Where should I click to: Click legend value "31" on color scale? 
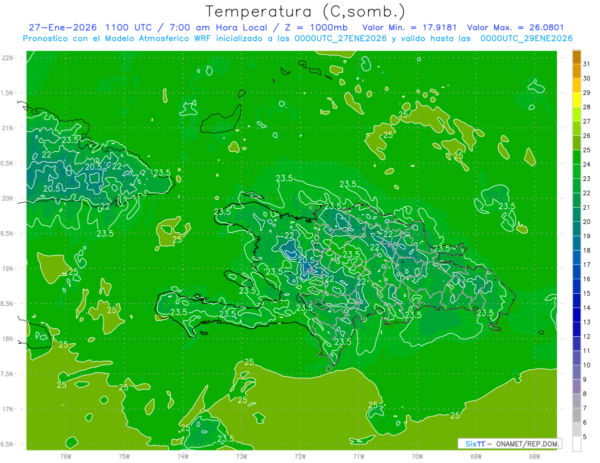click(586, 64)
